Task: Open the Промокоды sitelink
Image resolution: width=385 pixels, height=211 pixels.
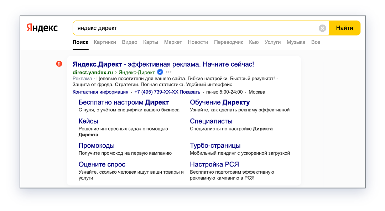Action: pyautogui.click(x=97, y=146)
